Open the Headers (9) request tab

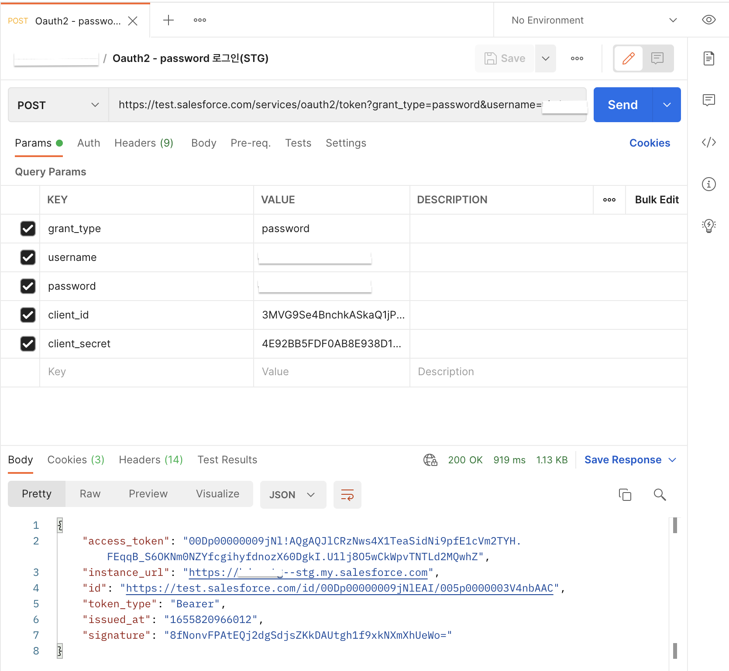tap(144, 143)
